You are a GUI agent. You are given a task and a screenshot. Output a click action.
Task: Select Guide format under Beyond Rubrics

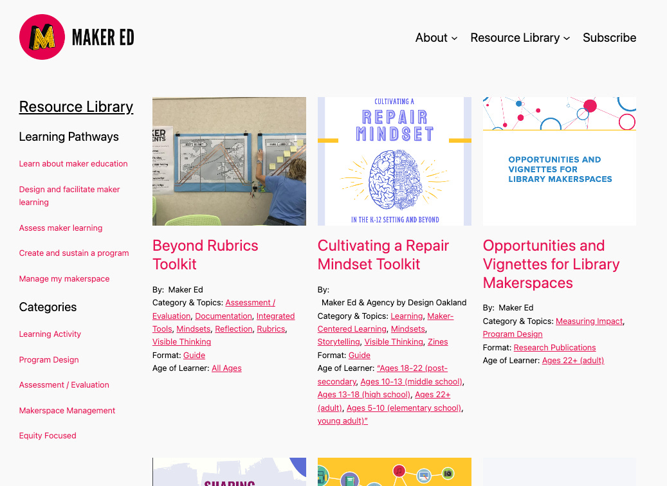tap(194, 355)
